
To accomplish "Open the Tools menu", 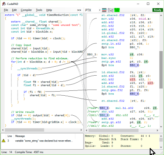I will (39, 10).
